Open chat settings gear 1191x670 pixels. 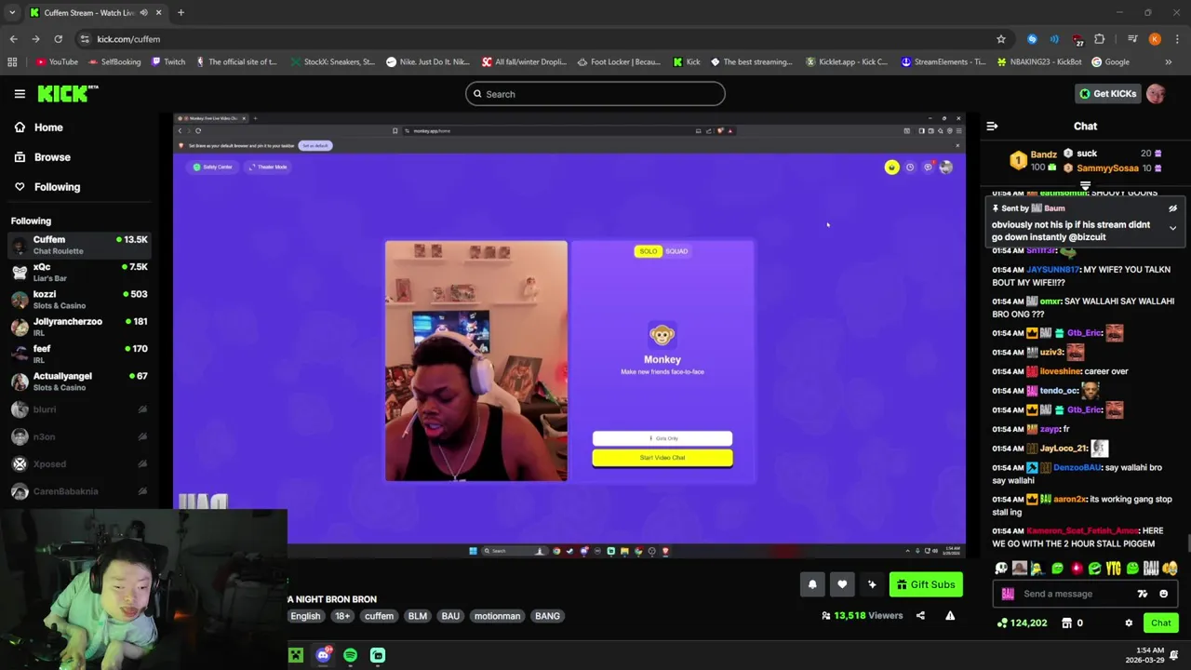[1129, 623]
